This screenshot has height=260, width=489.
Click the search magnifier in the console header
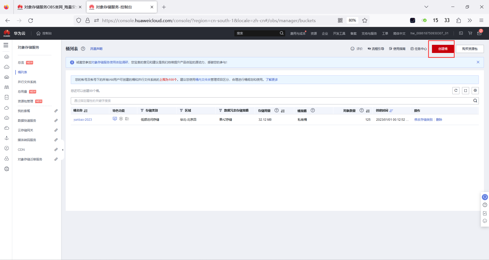tap(281, 33)
